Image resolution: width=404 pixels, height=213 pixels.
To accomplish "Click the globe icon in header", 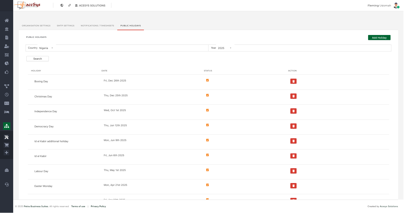I will click(62, 5).
